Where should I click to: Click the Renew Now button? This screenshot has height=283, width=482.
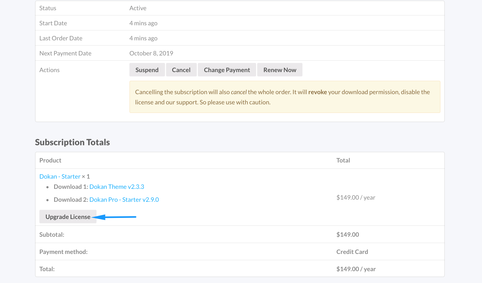(x=280, y=70)
